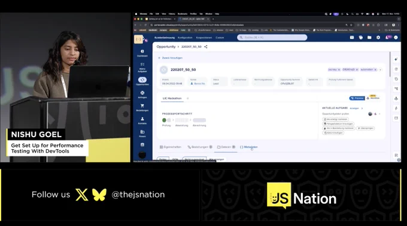407x226 pixels.
Task: Click the share icon beside 220207_50_50 breadcrumb
Action: (206, 47)
